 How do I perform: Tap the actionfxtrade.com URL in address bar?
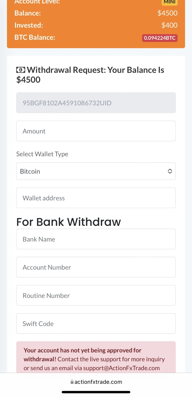pyautogui.click(x=98, y=382)
